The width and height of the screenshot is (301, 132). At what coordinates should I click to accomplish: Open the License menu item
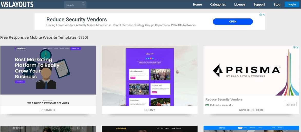pyautogui.click(x=240, y=4)
